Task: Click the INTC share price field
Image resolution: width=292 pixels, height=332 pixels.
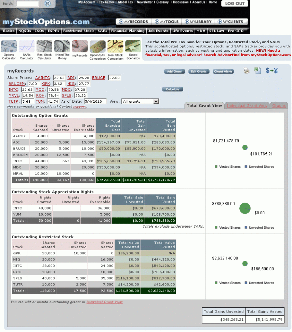Action: (x=27, y=90)
